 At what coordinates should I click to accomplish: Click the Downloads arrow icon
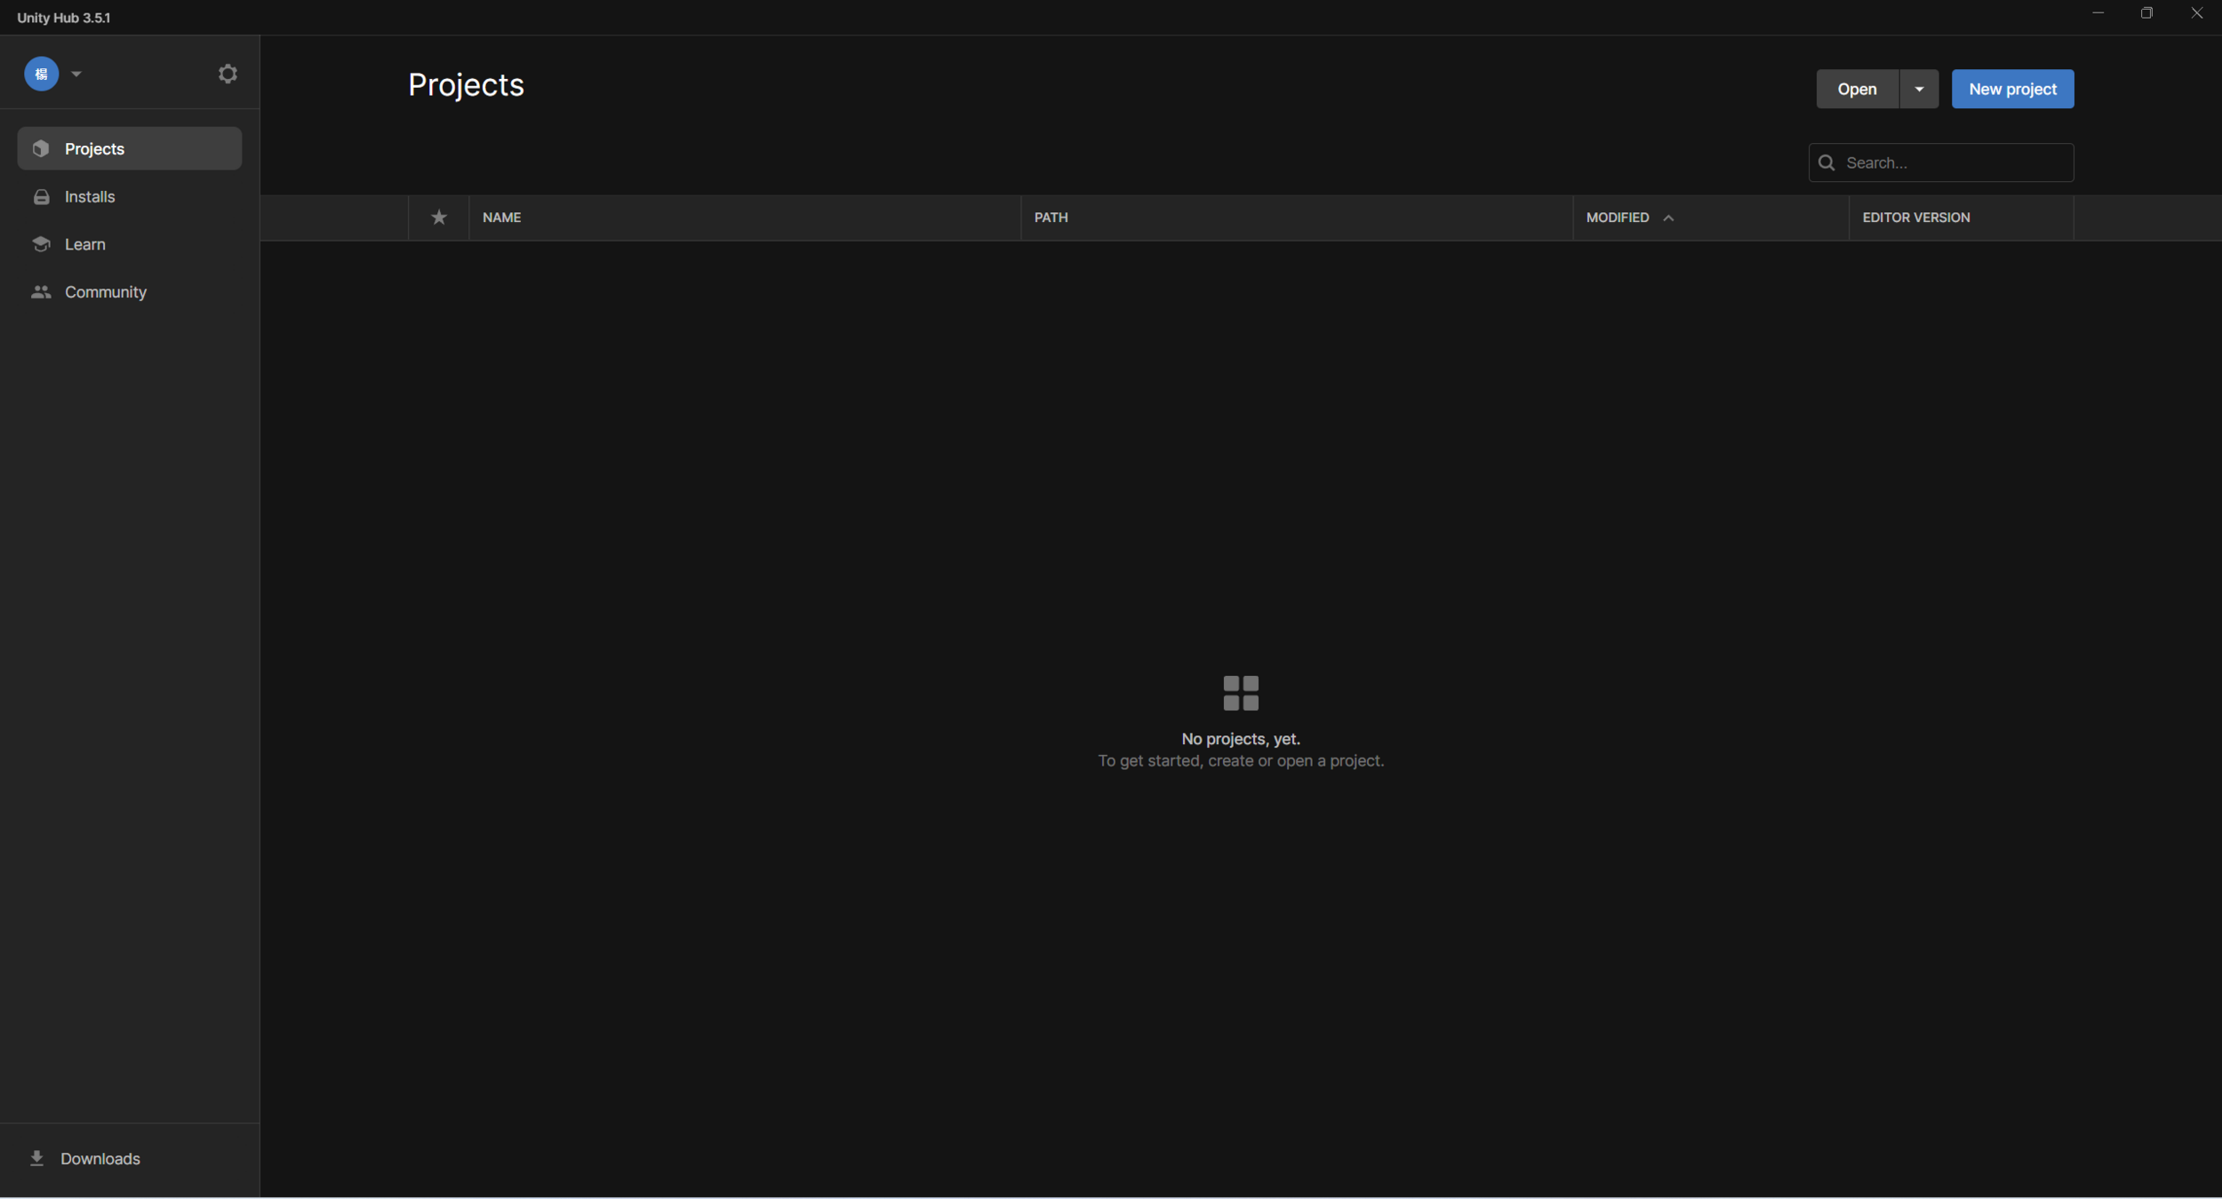point(36,1158)
